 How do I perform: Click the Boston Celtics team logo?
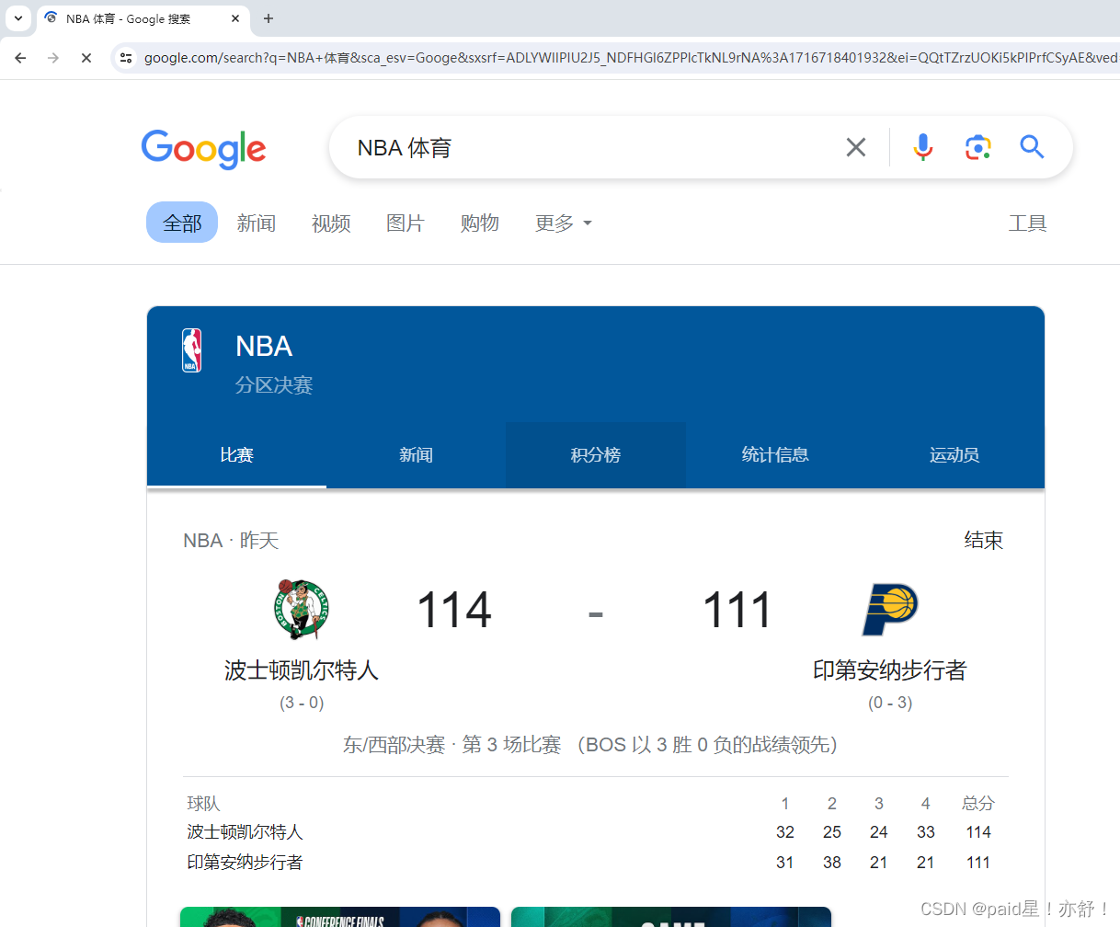(302, 609)
